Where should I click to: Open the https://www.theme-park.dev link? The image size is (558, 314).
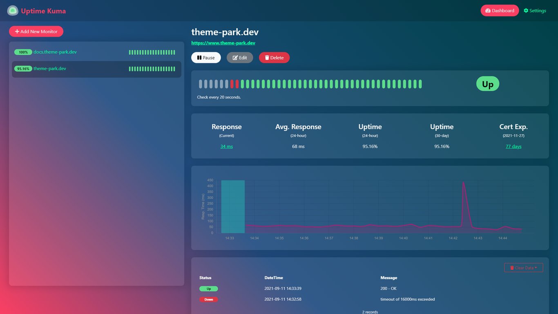[223, 43]
